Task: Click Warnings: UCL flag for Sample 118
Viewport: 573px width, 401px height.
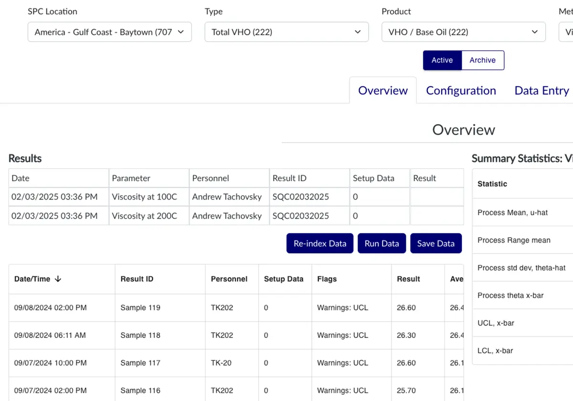Action: pos(343,336)
